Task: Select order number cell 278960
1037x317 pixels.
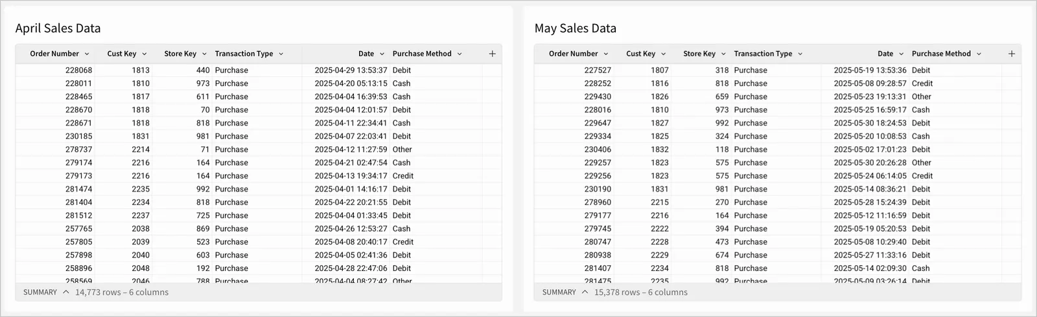Action: point(598,202)
